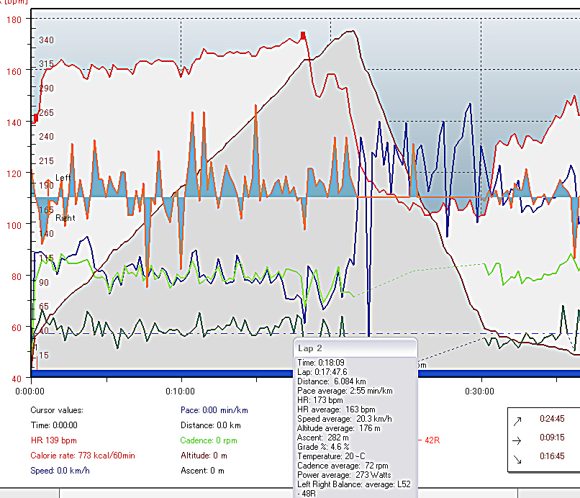
Task: Click 'Left Right Balance: average: L52' in tooltip
Action: [x=354, y=484]
